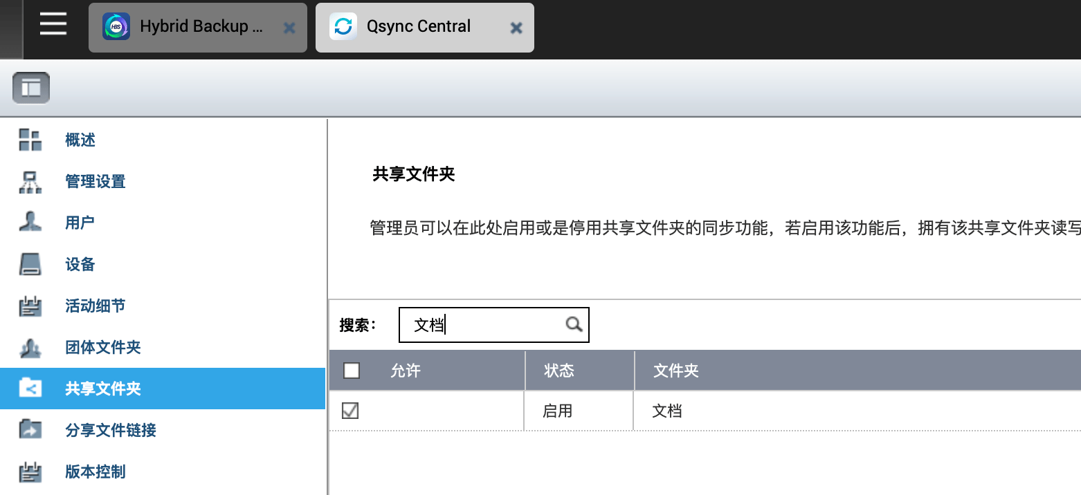Click the 分享文件链接 share icon
This screenshot has width=1081, height=495.
click(30, 430)
